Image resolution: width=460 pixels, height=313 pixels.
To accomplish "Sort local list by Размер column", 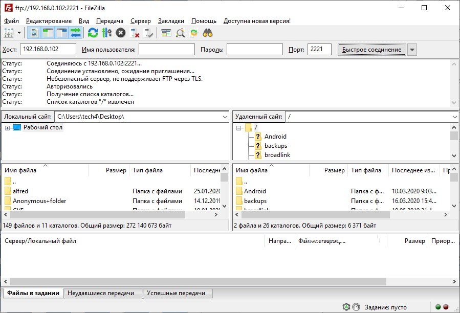I will tap(108, 170).
